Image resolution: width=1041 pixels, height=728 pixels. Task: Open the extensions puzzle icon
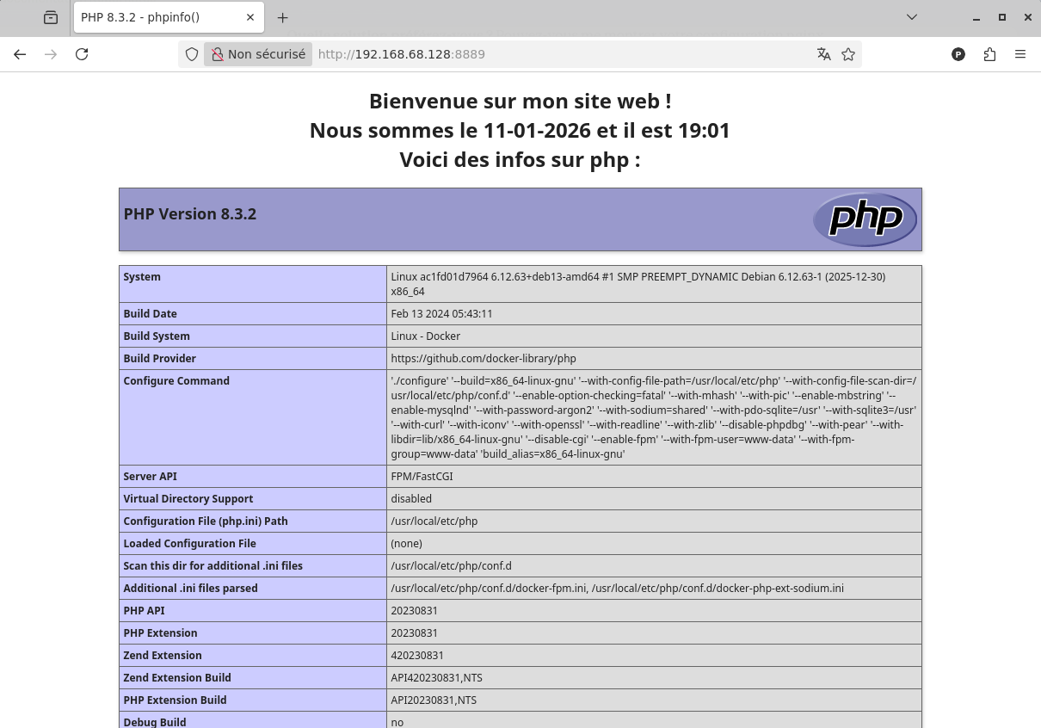[x=989, y=54]
